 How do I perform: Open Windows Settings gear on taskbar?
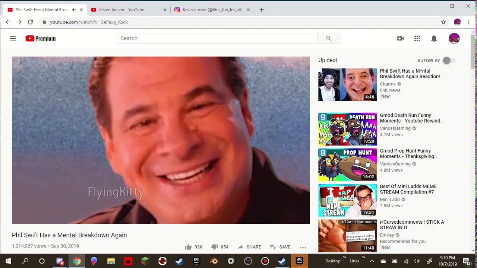pyautogui.click(x=231, y=261)
